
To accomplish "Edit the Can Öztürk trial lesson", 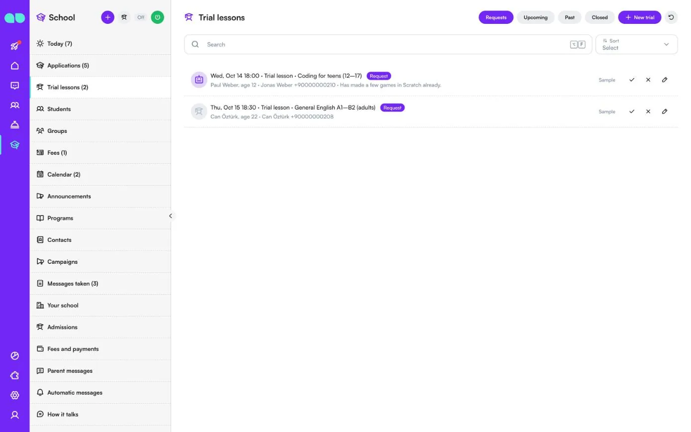I will pos(665,111).
